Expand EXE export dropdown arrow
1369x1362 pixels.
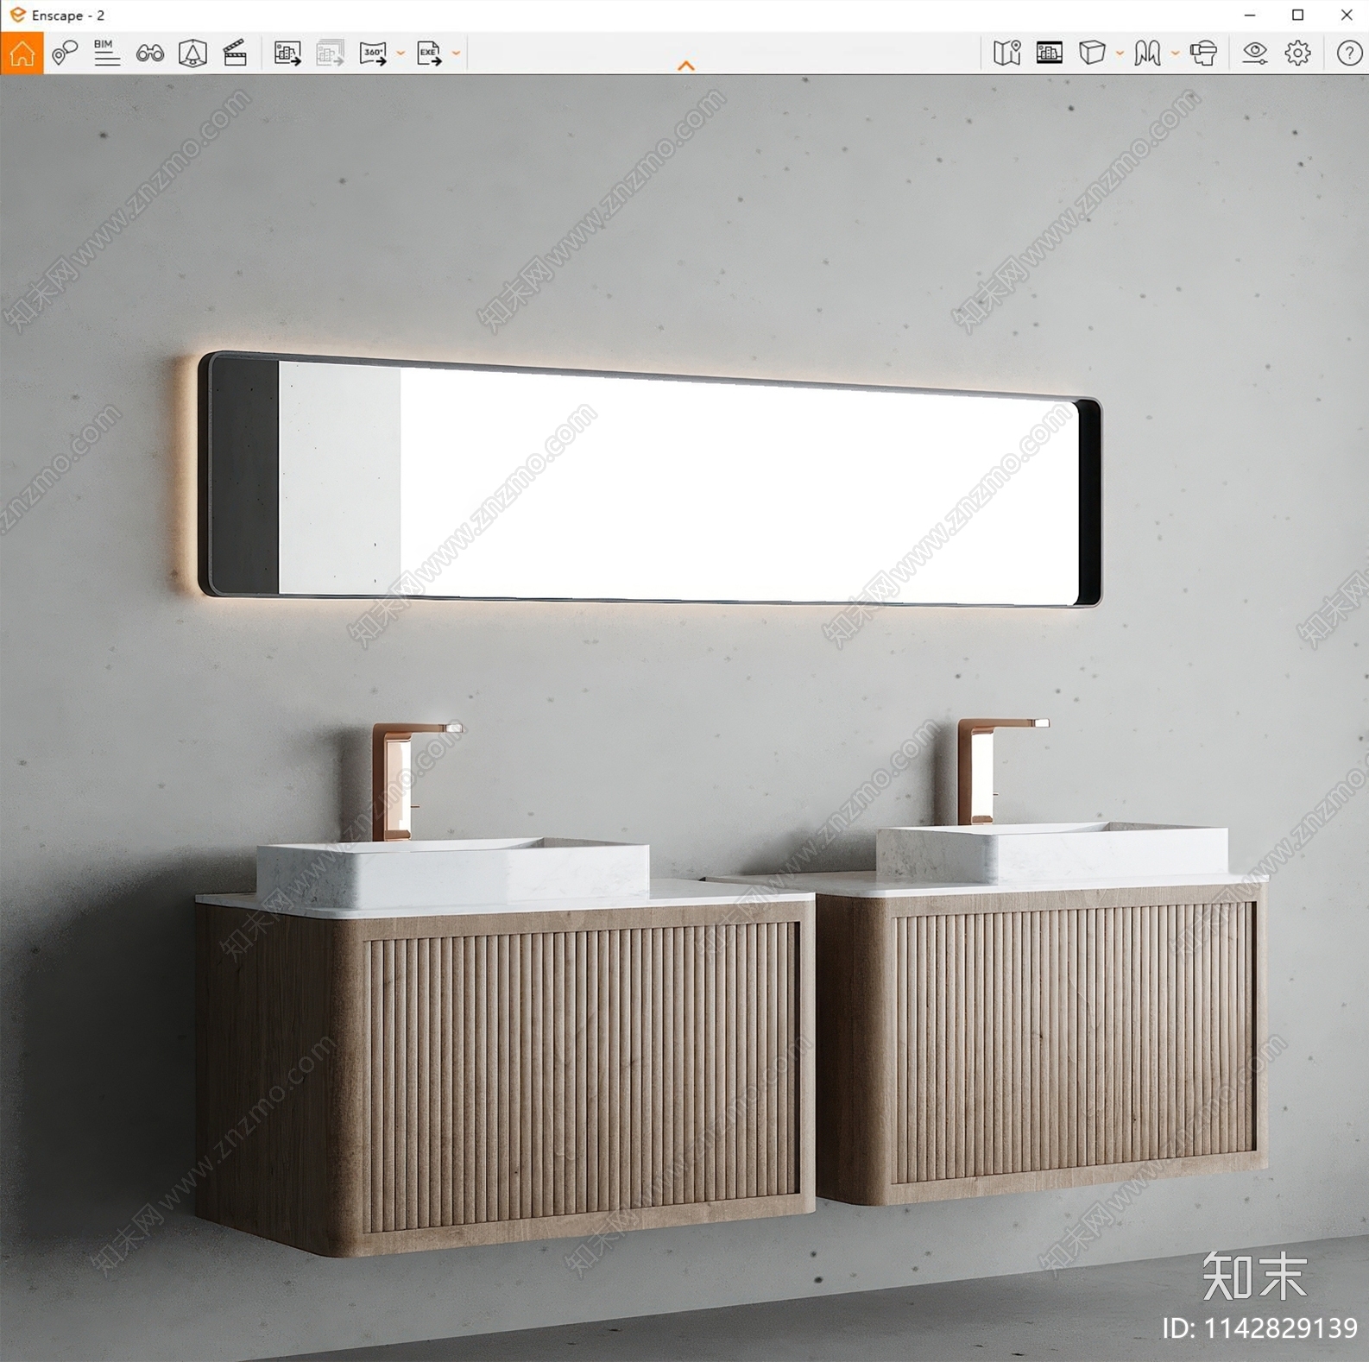tap(456, 54)
